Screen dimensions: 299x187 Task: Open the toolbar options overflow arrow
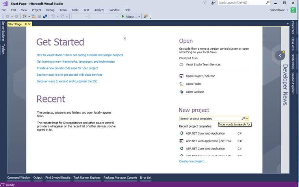point(150,18)
